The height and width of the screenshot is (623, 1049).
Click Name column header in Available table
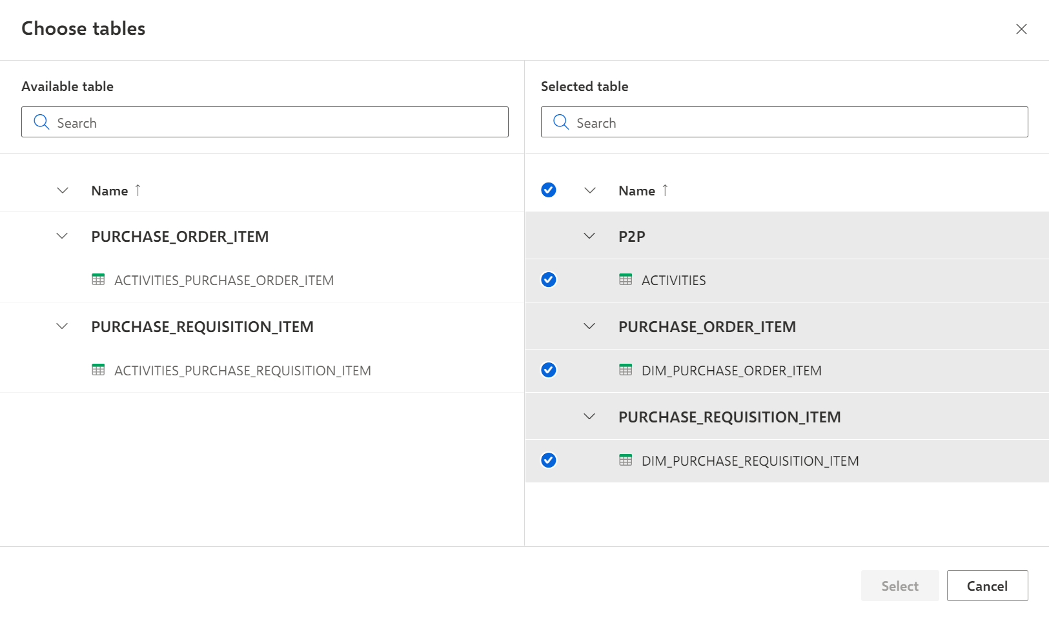(110, 191)
